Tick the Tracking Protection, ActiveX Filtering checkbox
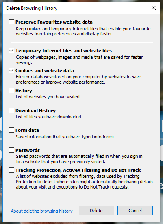 tap(11, 170)
